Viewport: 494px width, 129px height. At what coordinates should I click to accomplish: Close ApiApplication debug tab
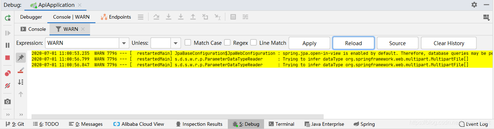pyautogui.click(x=80, y=5)
